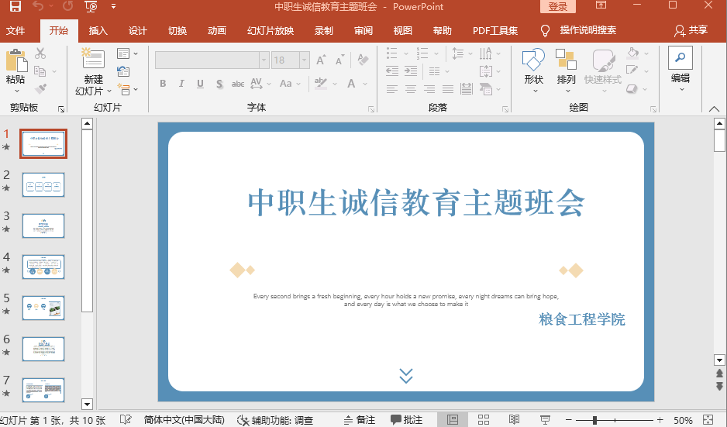The image size is (727, 427).
Task: Toggle the Comments (批注) pane
Action: coord(406,419)
